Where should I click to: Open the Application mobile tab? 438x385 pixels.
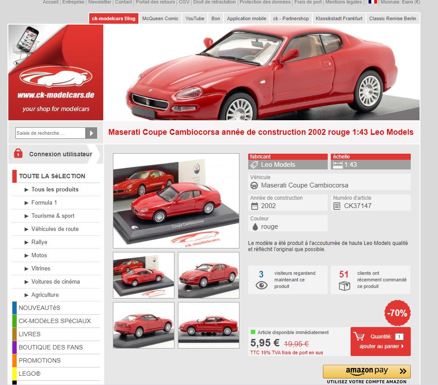[x=246, y=18]
